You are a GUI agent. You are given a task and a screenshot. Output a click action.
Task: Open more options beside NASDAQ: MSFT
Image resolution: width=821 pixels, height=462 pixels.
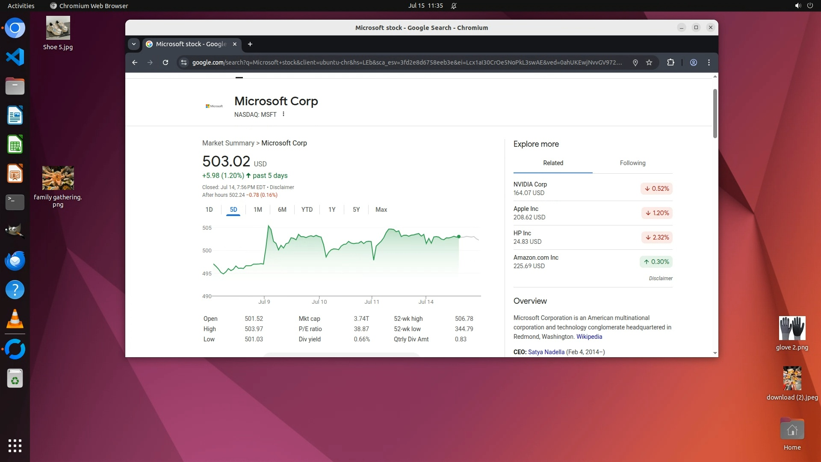(x=284, y=114)
